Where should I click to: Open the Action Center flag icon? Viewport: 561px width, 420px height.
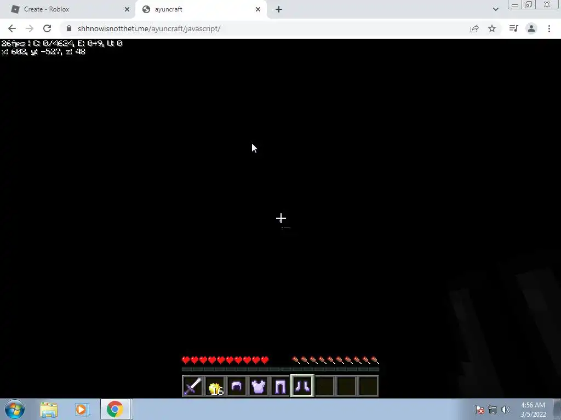pos(479,410)
